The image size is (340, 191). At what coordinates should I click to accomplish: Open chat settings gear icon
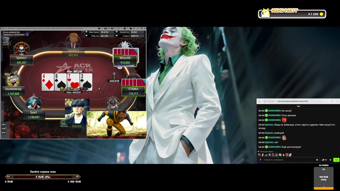point(330,160)
